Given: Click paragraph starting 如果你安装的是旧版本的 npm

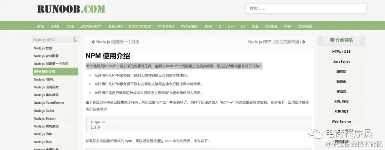Looking at the screenshot, I should click(x=148, y=141).
